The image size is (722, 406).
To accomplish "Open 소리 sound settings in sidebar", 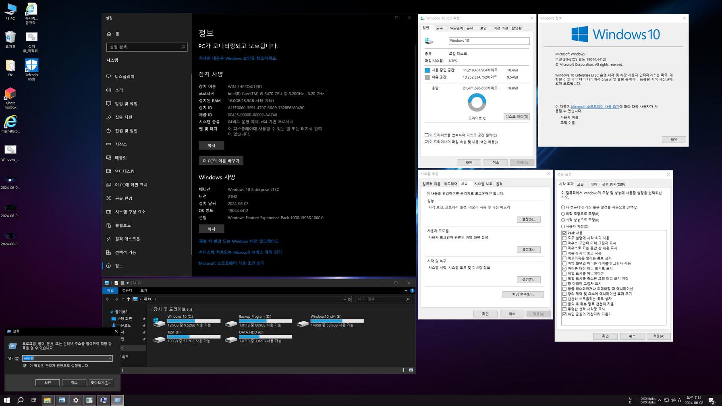I will (x=118, y=90).
